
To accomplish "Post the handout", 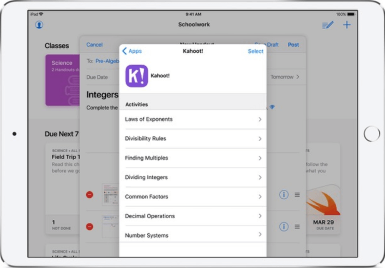I will [293, 45].
